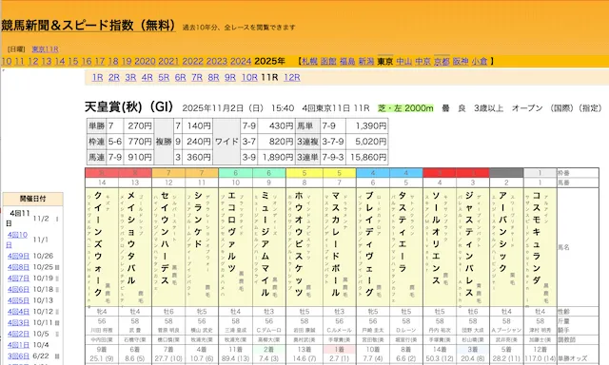Choose the 札幌 racecourse link
The width and height of the screenshot is (609, 365).
click(x=309, y=61)
